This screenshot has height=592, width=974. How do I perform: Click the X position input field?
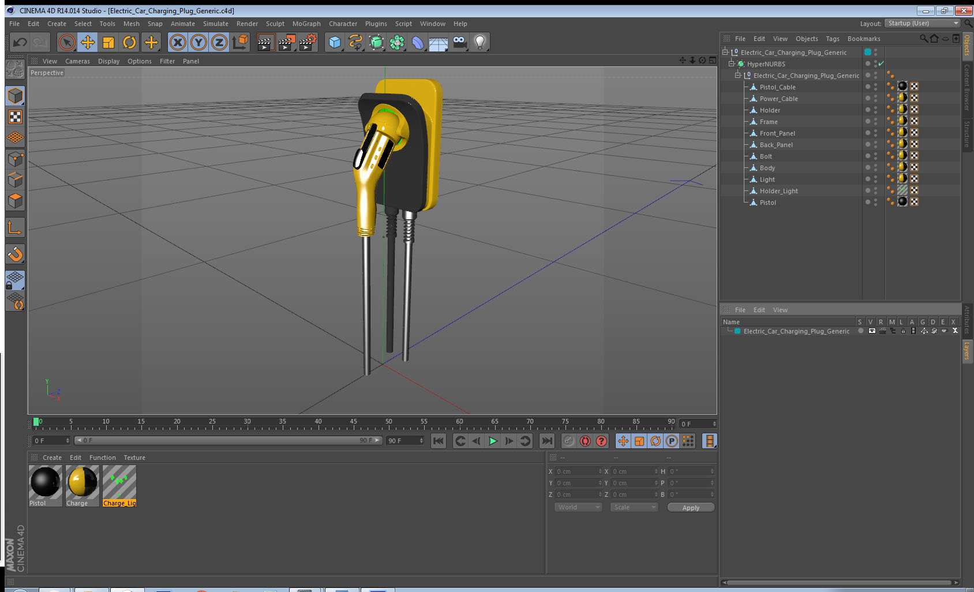(x=579, y=471)
